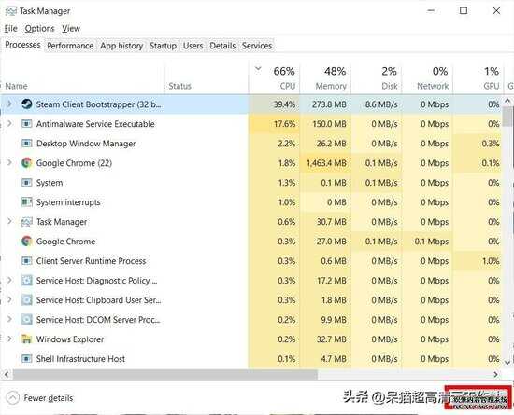
Task: Click the vertical scrollbar down arrow
Action: point(507,362)
